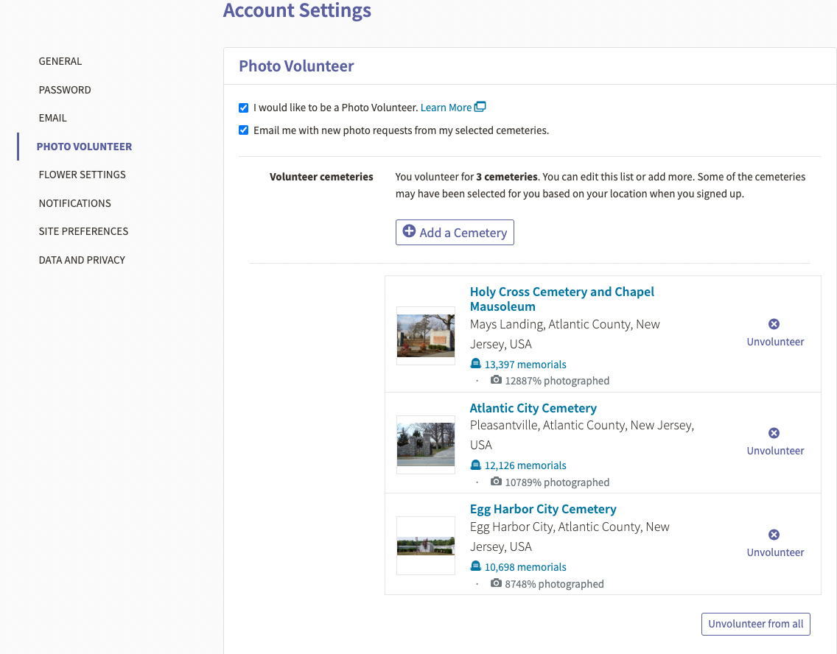The height and width of the screenshot is (654, 837).
Task: Uncheck the Photo Volunteer opt-in checkbox
Action: (243, 108)
